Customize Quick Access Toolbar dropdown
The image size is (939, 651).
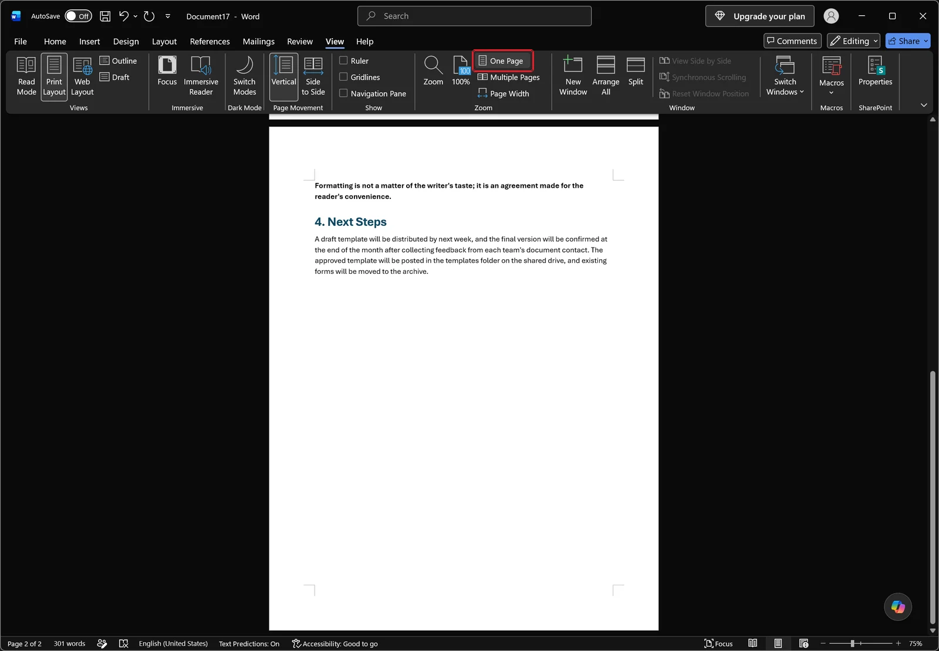[168, 16]
